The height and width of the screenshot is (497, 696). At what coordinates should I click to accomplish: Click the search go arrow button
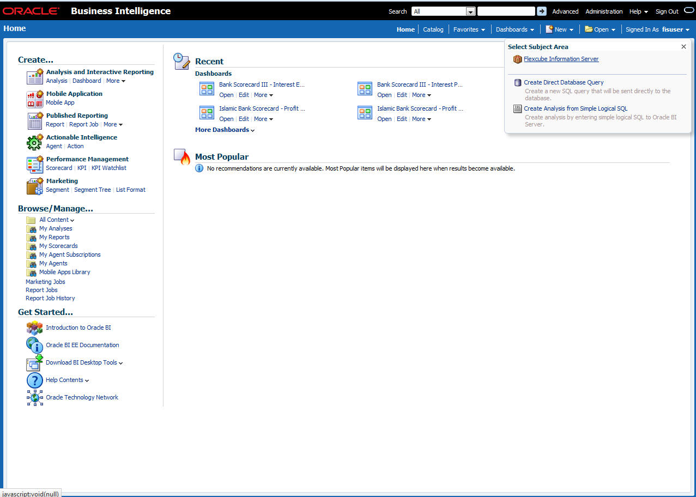[541, 11]
